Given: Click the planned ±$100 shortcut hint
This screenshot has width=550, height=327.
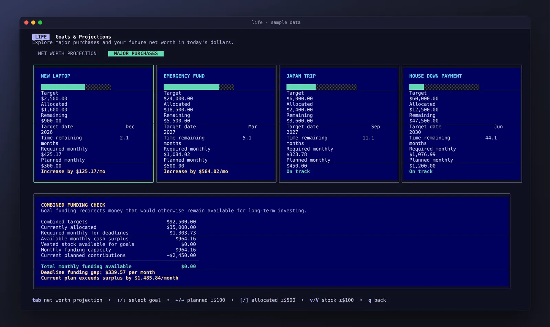Looking at the screenshot, I should (x=200, y=300).
